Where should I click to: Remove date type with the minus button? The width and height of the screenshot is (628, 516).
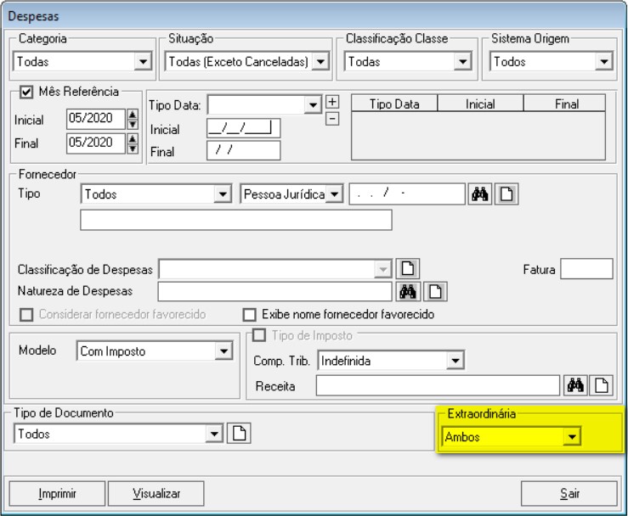[x=332, y=119]
